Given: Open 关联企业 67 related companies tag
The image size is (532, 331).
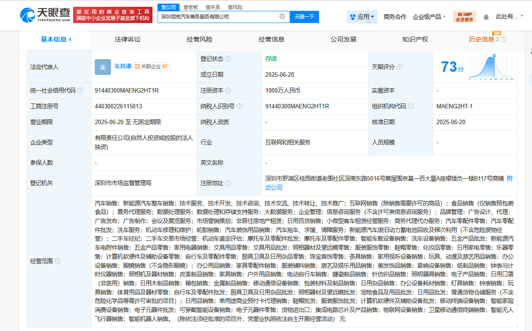Looking at the screenshot, I should [x=152, y=67].
